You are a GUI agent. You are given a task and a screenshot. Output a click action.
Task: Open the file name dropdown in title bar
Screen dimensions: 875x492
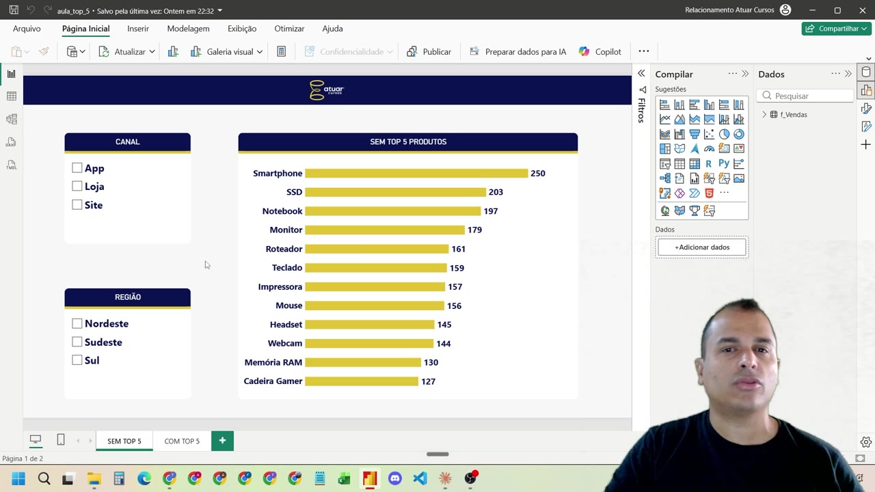tap(219, 11)
